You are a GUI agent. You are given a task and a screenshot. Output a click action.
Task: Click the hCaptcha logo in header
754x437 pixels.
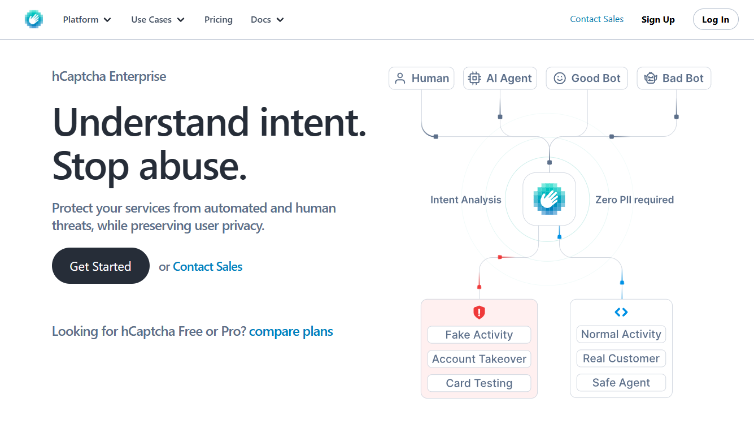(x=34, y=19)
